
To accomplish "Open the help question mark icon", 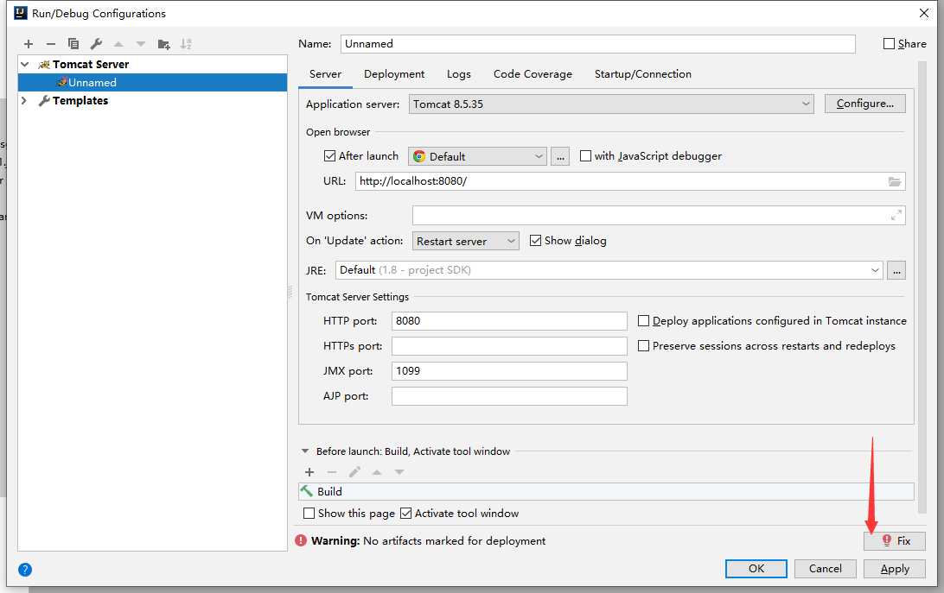I will 25,570.
